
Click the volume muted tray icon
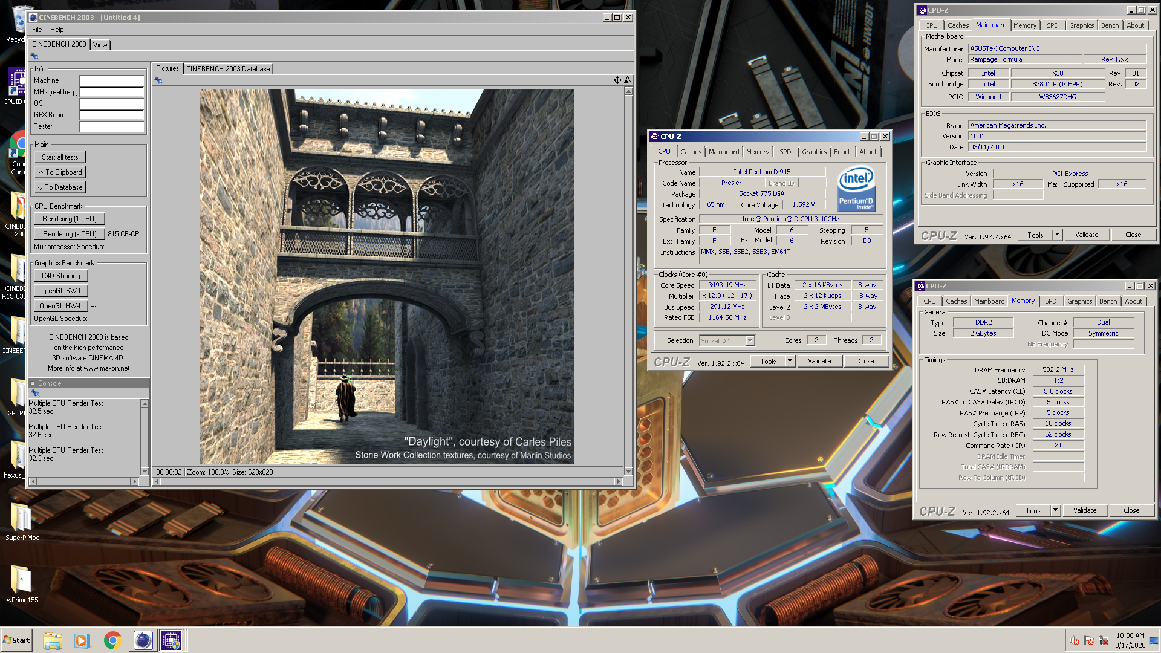click(x=1075, y=640)
